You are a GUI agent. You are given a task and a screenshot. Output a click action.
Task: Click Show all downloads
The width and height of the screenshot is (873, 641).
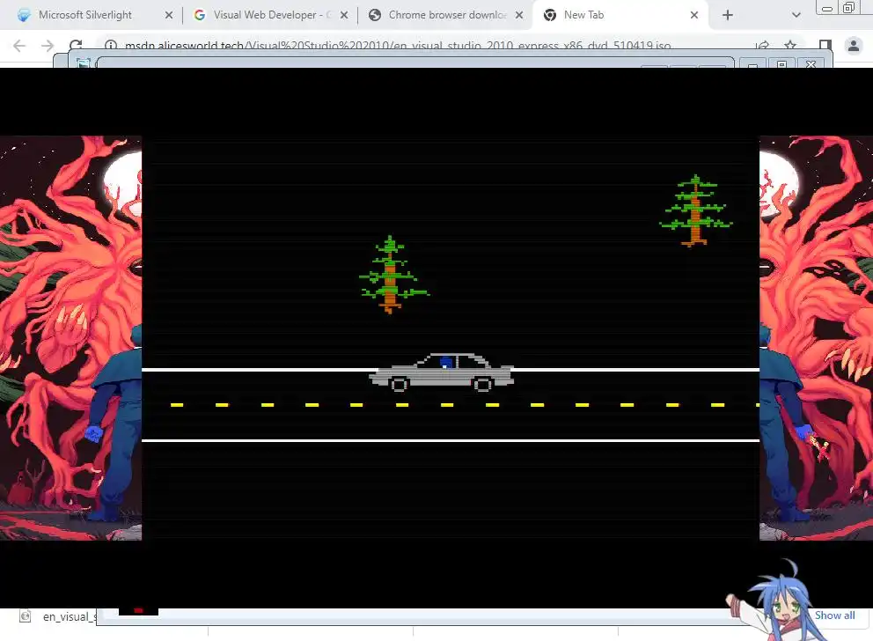tap(834, 615)
